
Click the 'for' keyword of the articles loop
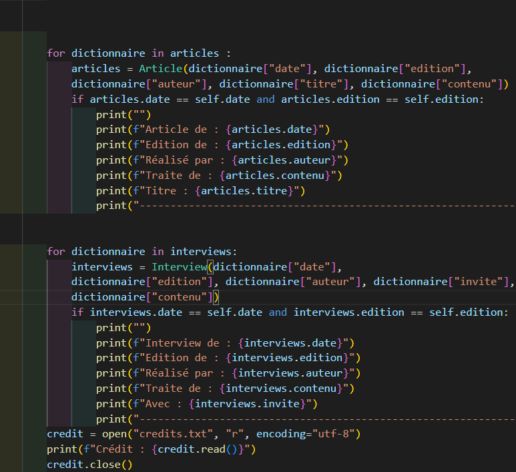pyautogui.click(x=56, y=53)
